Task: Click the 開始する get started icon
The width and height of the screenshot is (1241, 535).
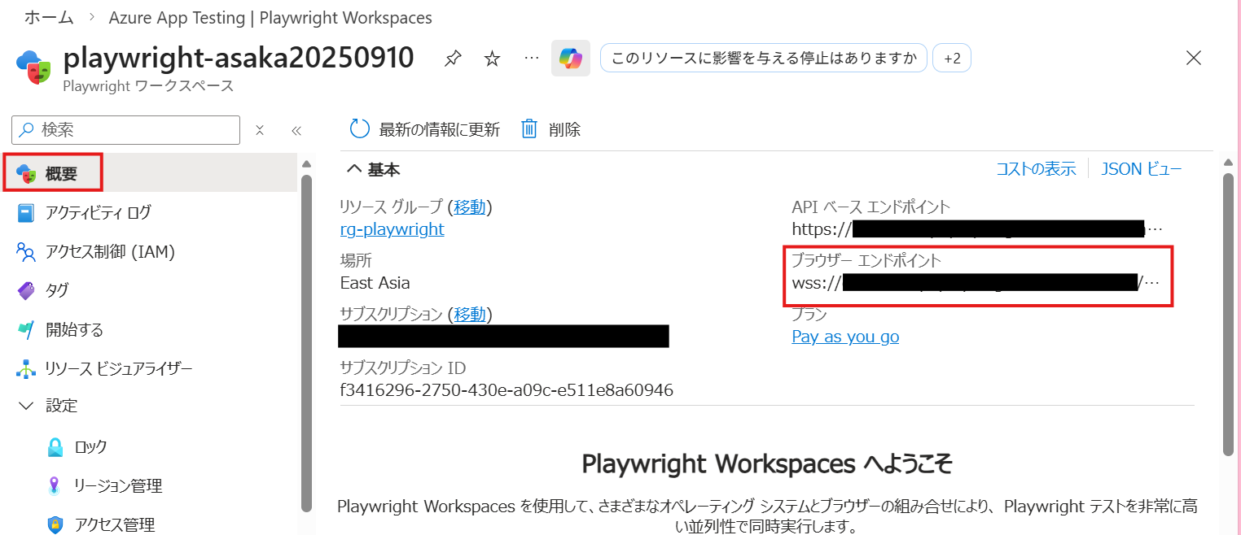Action: [26, 329]
